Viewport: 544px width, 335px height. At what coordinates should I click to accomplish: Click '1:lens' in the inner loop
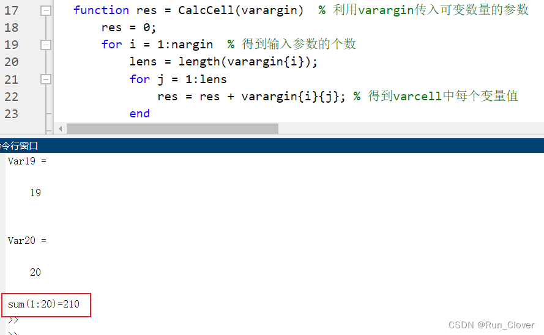[x=206, y=79]
